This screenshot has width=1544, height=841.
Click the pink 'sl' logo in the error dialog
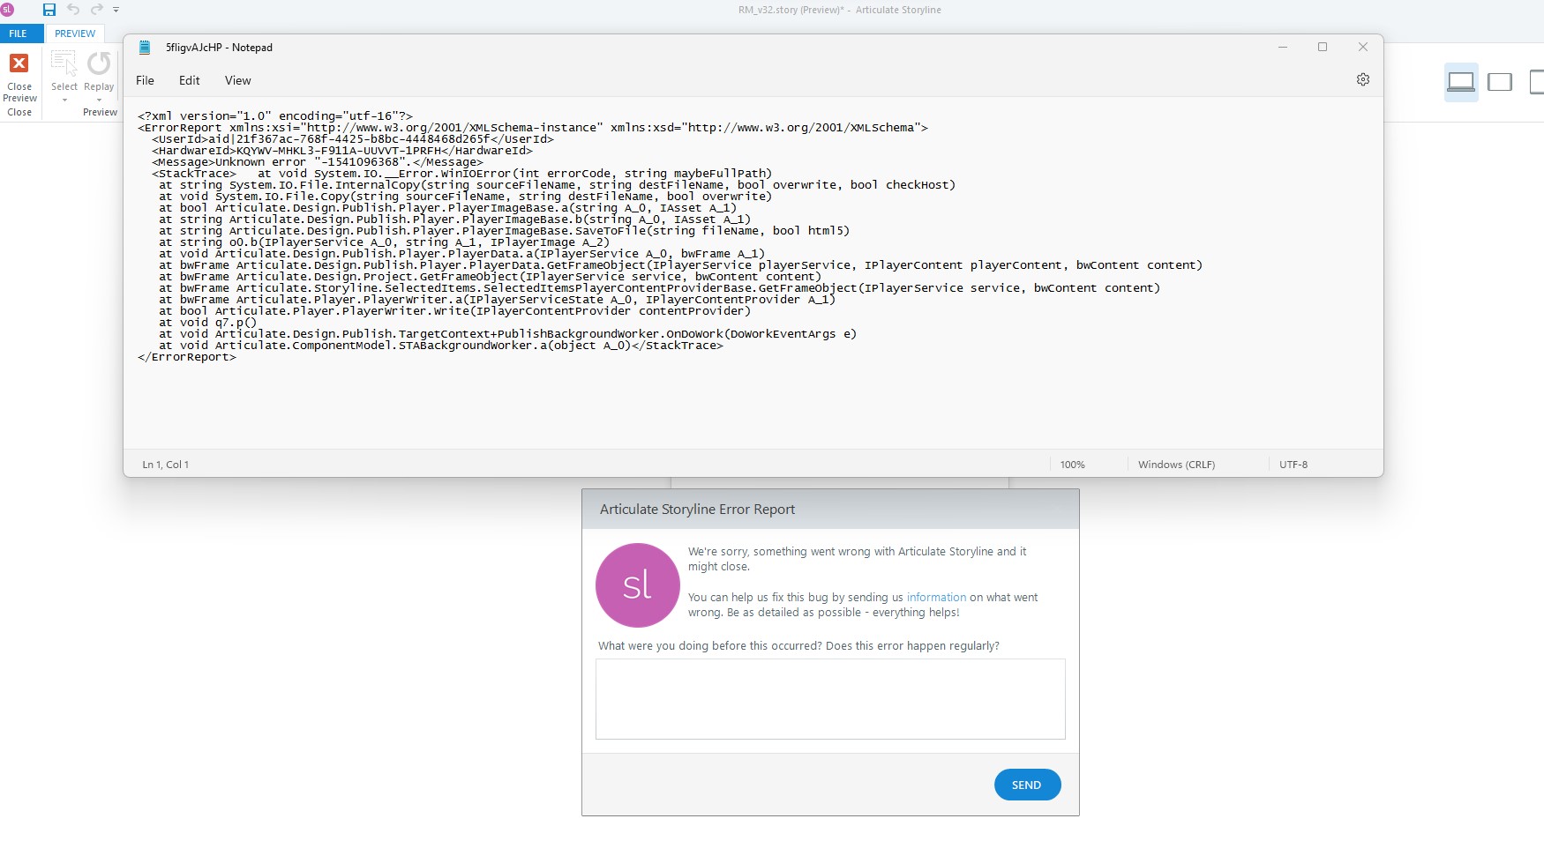pyautogui.click(x=637, y=585)
